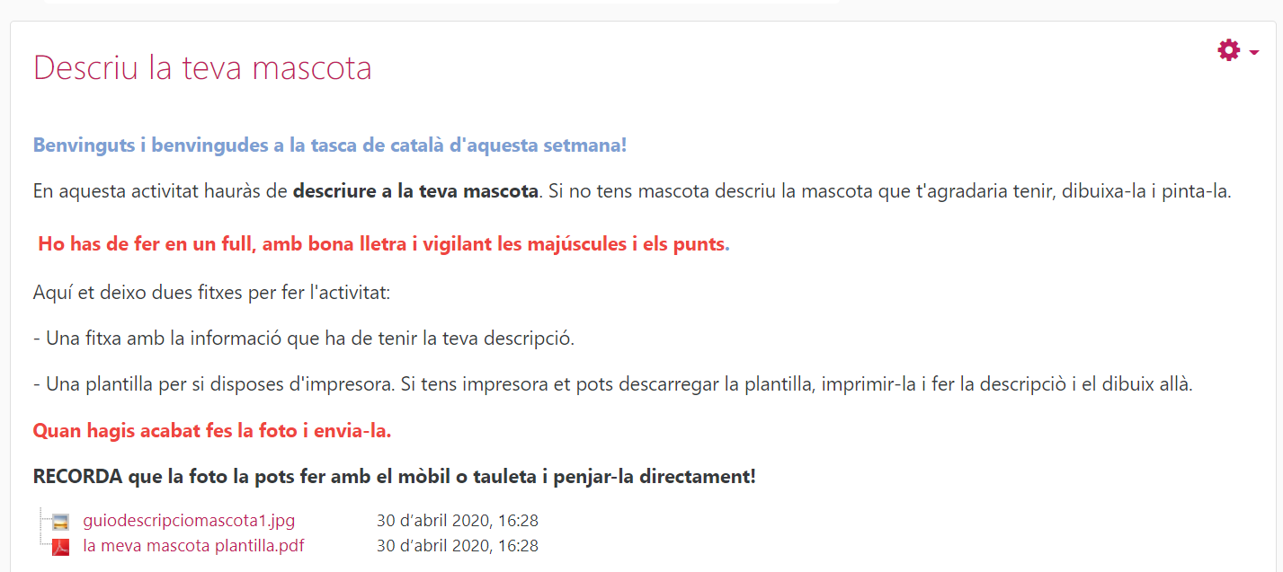The width and height of the screenshot is (1283, 572).
Task: Click the date beside guiodescripciomascota1.jpg
Action: pyautogui.click(x=457, y=520)
